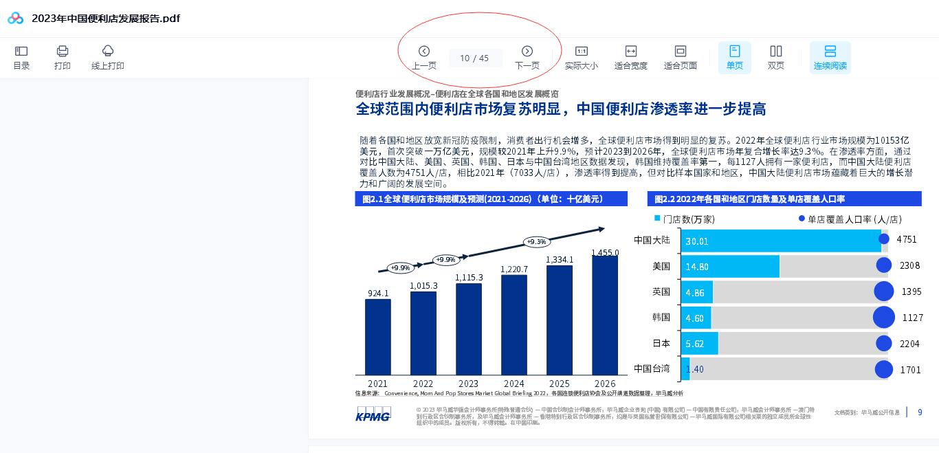Click the page number field showing 10 / 45
939x453 pixels.
coord(475,58)
